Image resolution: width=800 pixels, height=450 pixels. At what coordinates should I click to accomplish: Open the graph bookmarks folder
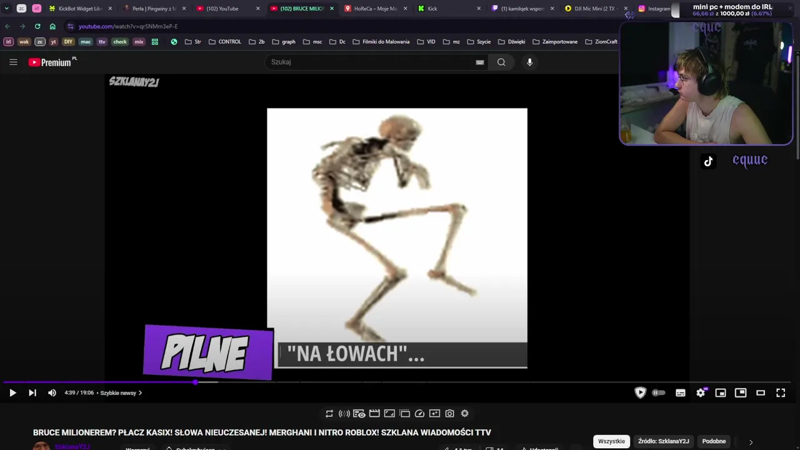283,42
